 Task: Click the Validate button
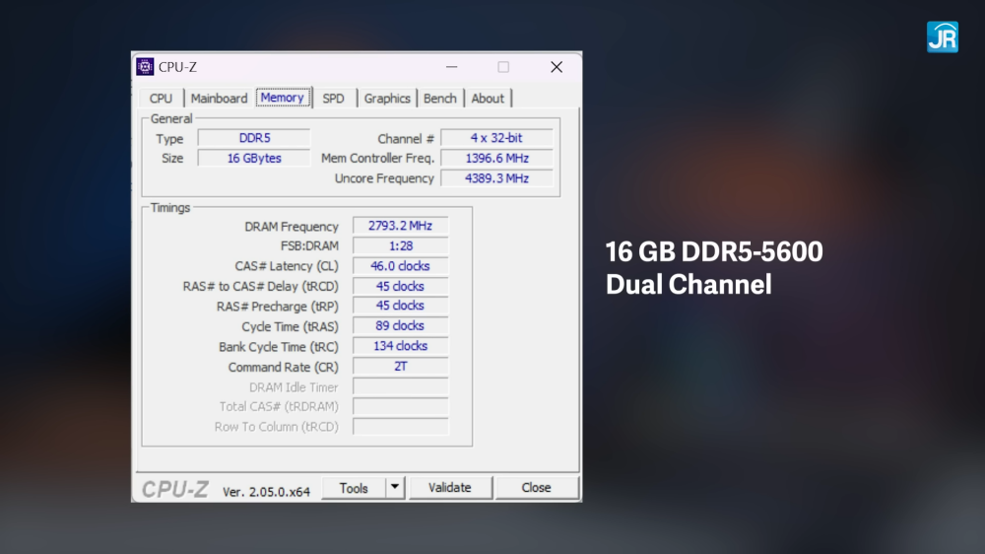pyautogui.click(x=450, y=488)
